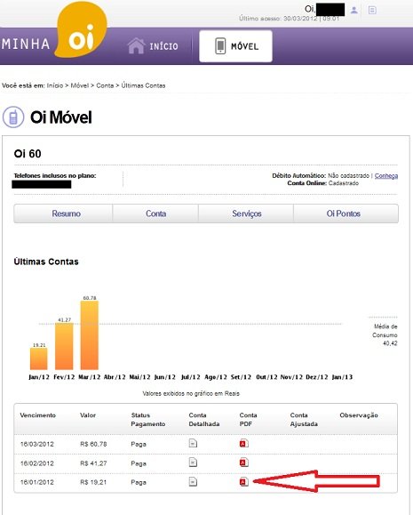Click the Conheça link for automatic debit

[386, 176]
